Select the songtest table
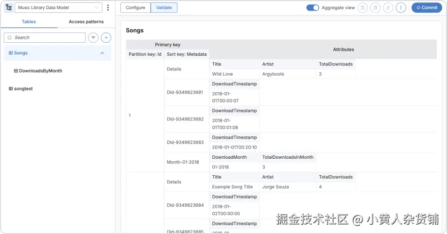447x234 pixels. pos(21,89)
